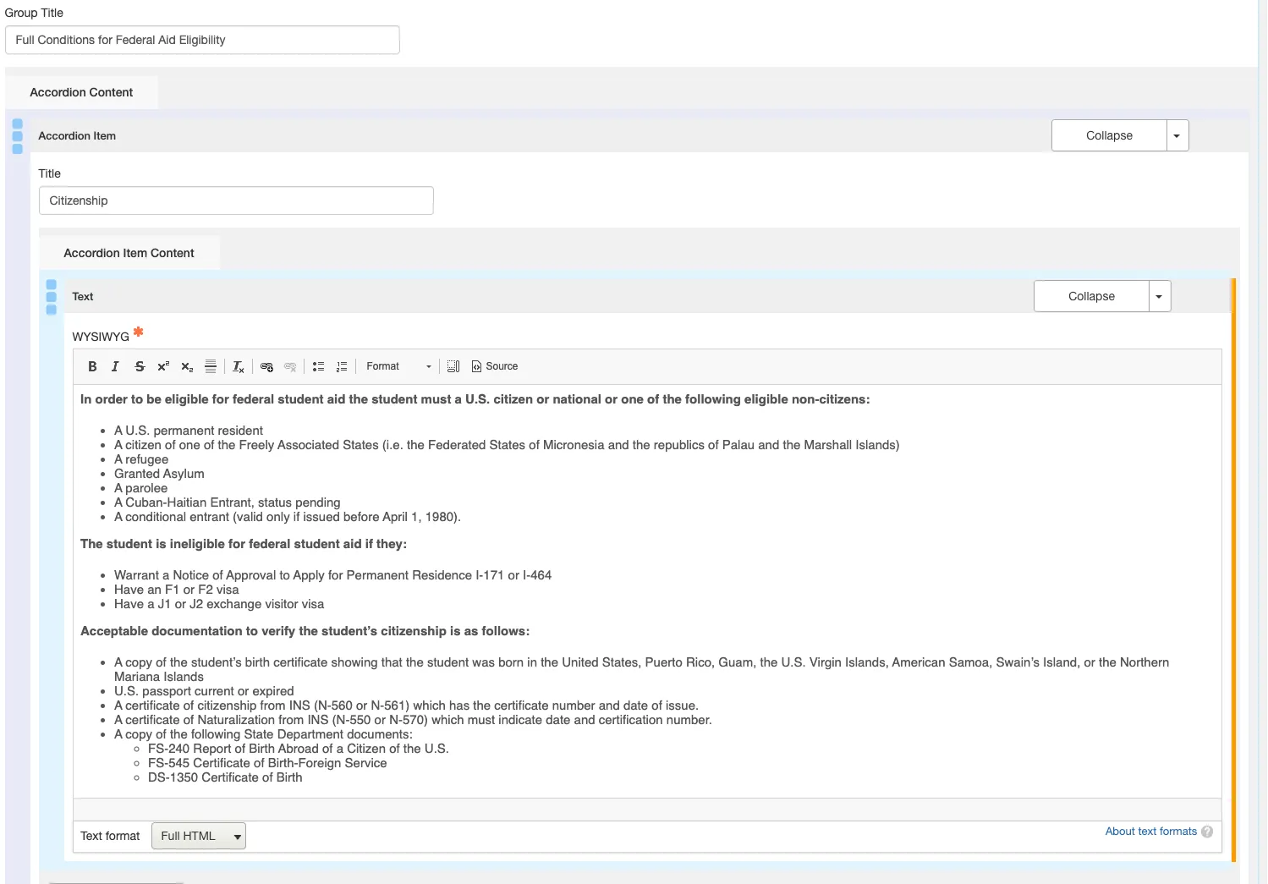Apply strikethrough formatting

coord(140,366)
